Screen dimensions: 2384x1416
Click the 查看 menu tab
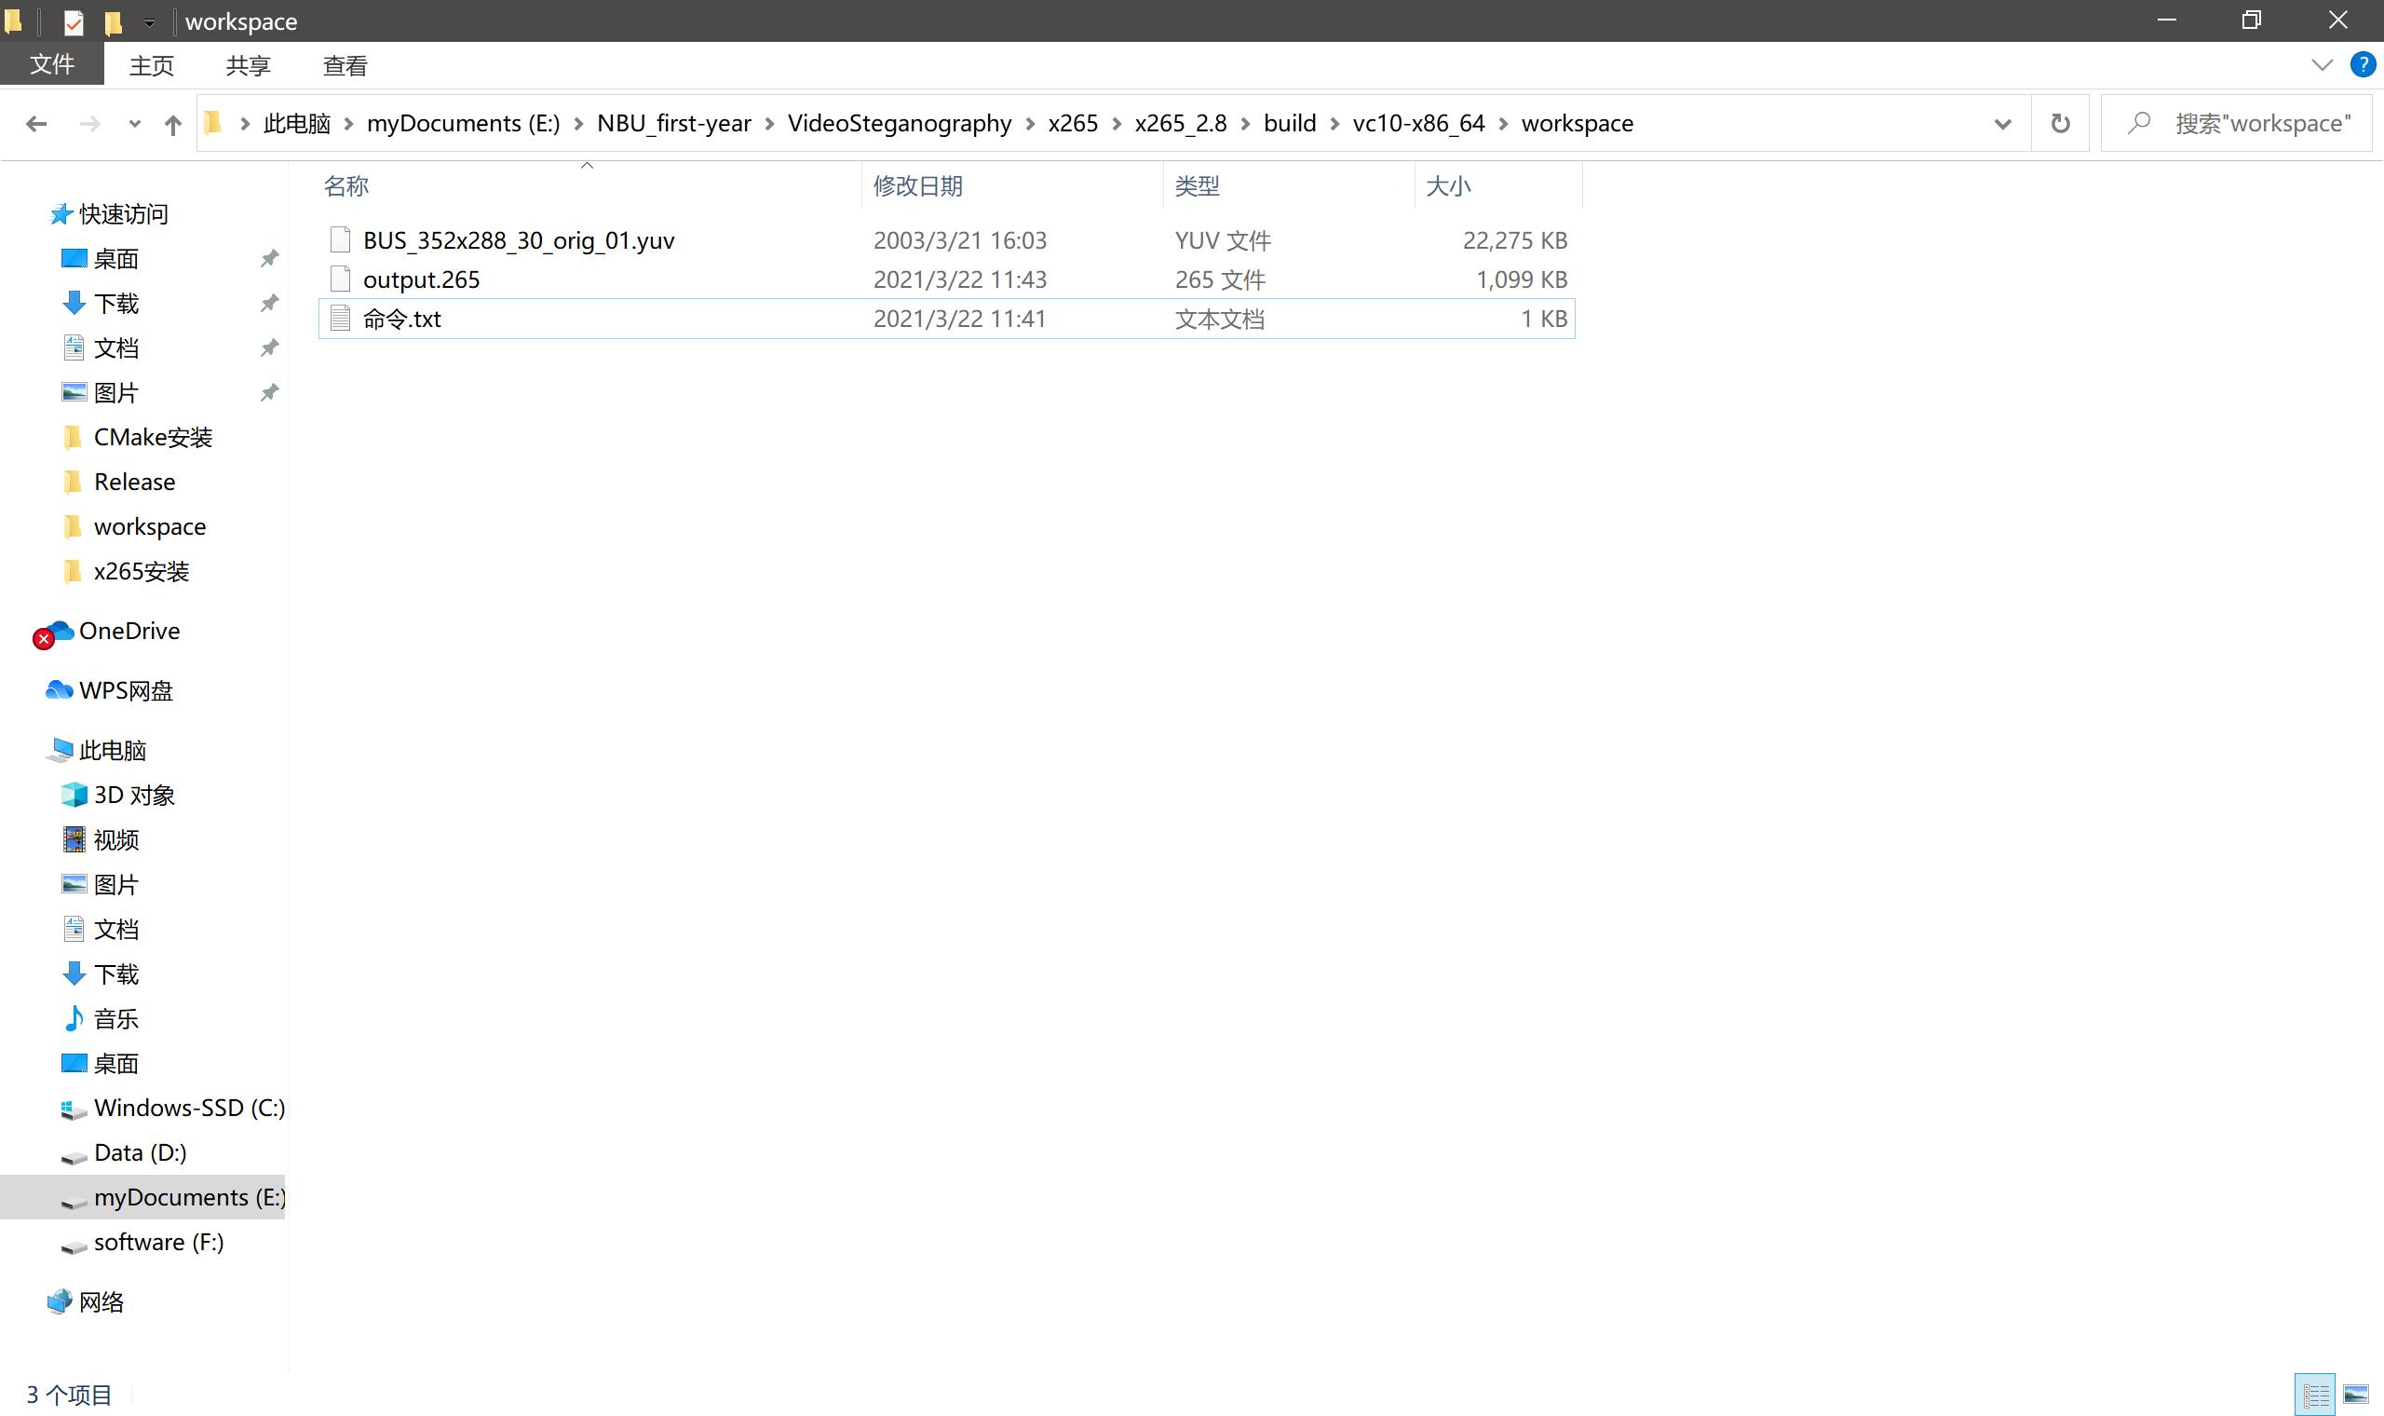coord(345,64)
